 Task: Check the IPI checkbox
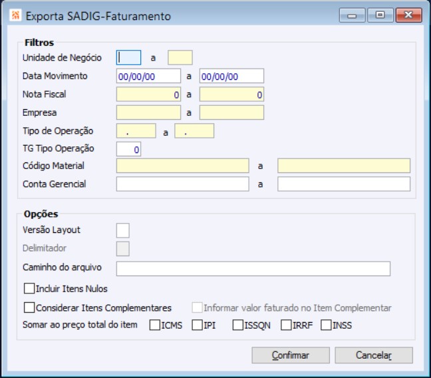(197, 325)
